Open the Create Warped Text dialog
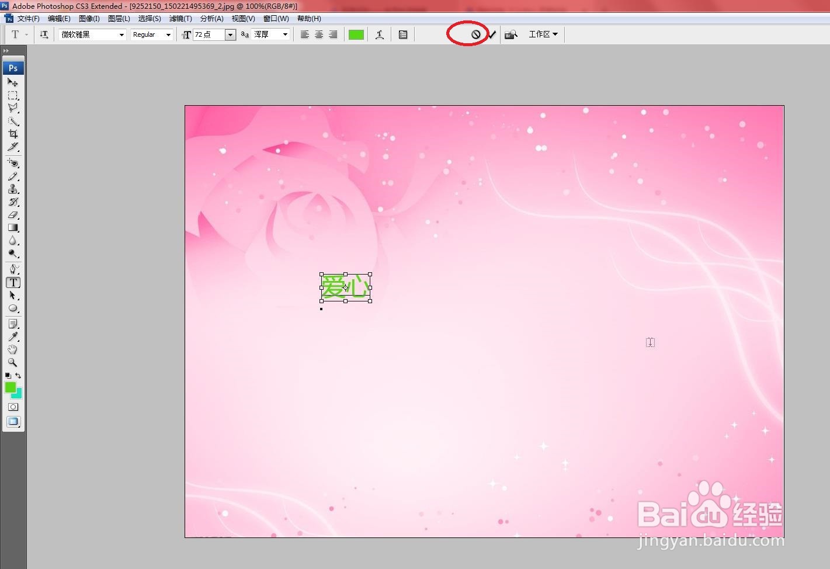 [x=380, y=34]
